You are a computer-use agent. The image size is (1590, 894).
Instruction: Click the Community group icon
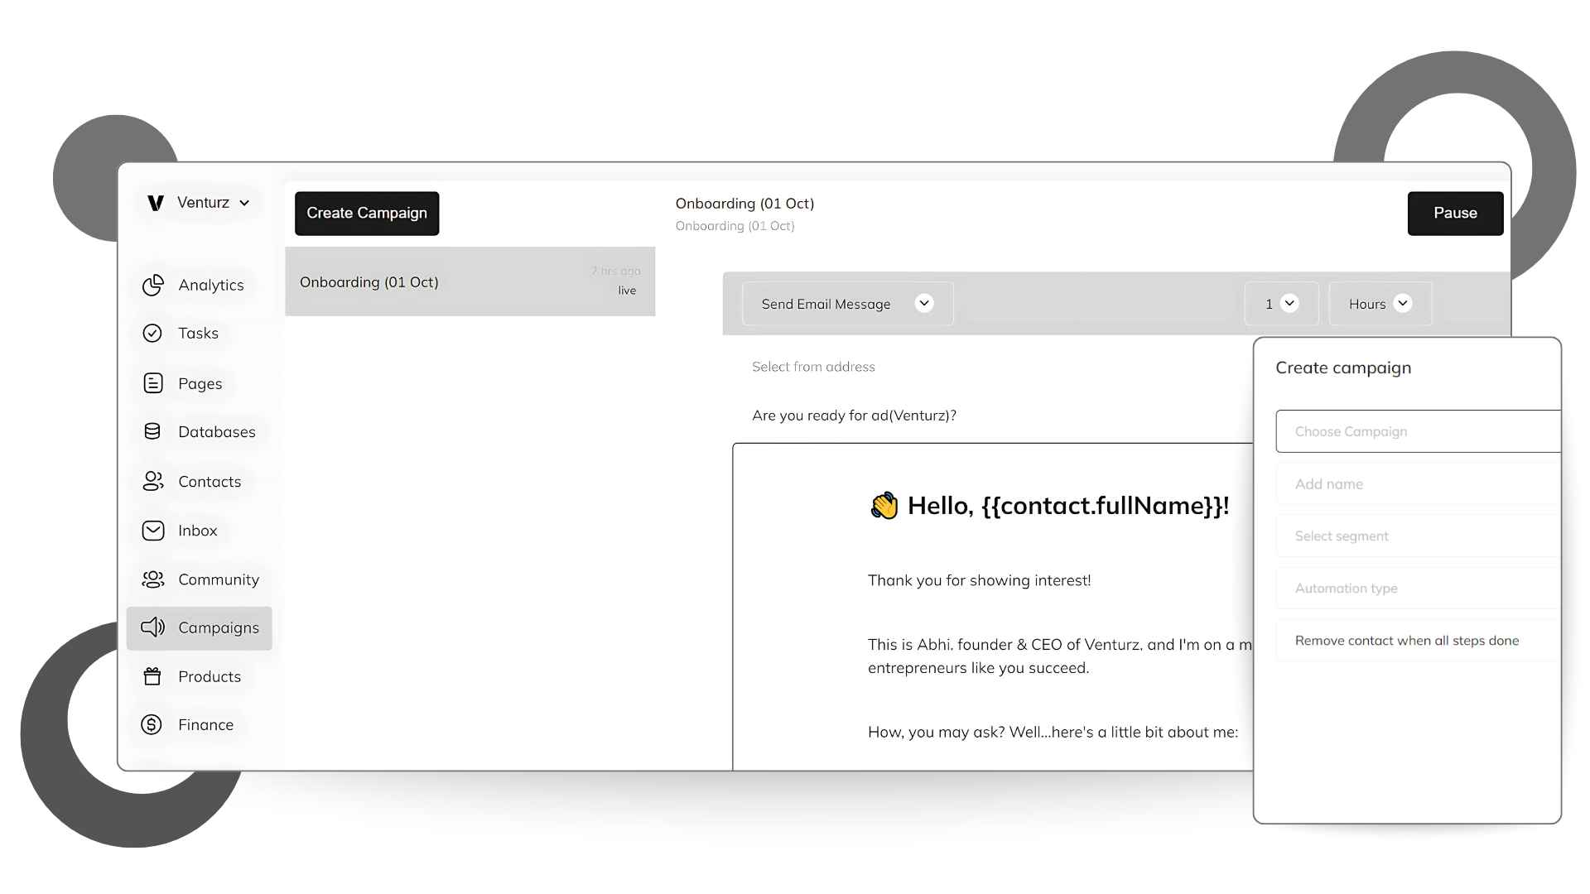(153, 579)
